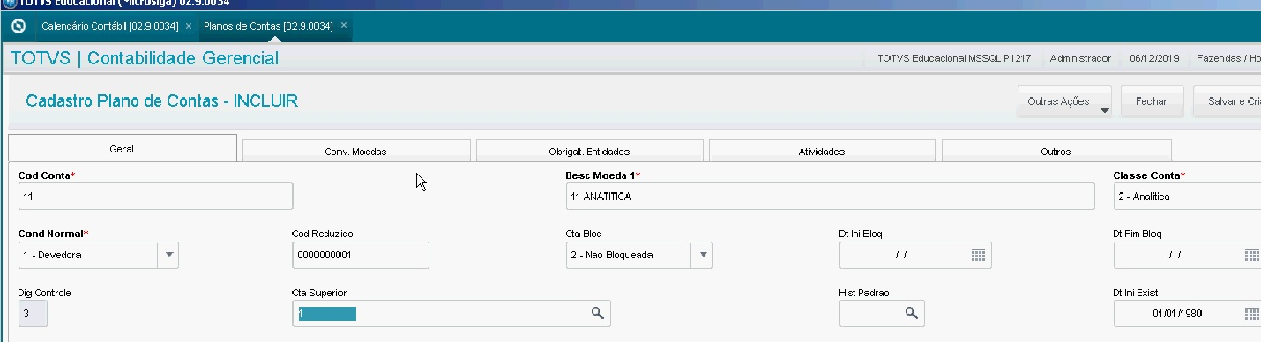Click the Administrador user label
The image size is (1261, 342).
[x=1080, y=58]
